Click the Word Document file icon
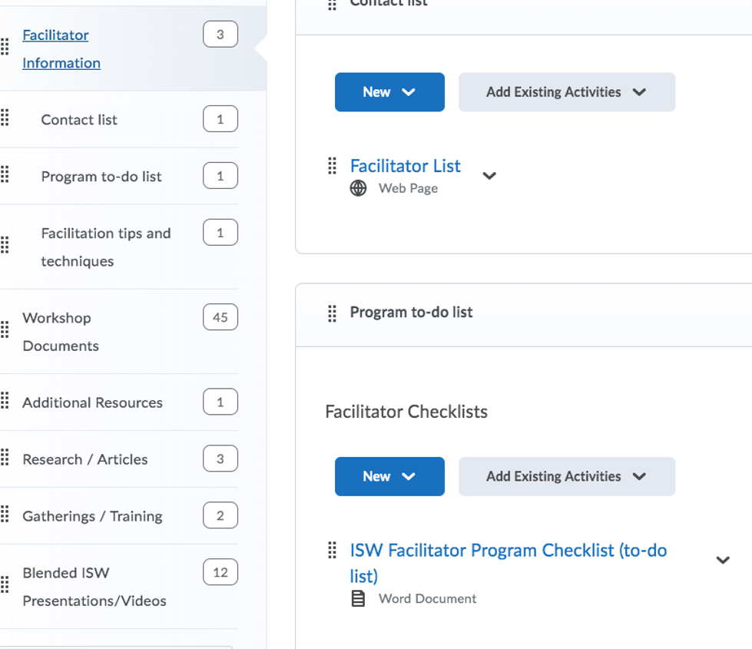The height and width of the screenshot is (649, 752). pyautogui.click(x=358, y=598)
